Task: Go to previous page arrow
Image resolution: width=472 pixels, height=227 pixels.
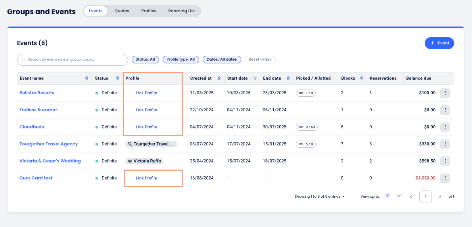Action: coord(411,196)
